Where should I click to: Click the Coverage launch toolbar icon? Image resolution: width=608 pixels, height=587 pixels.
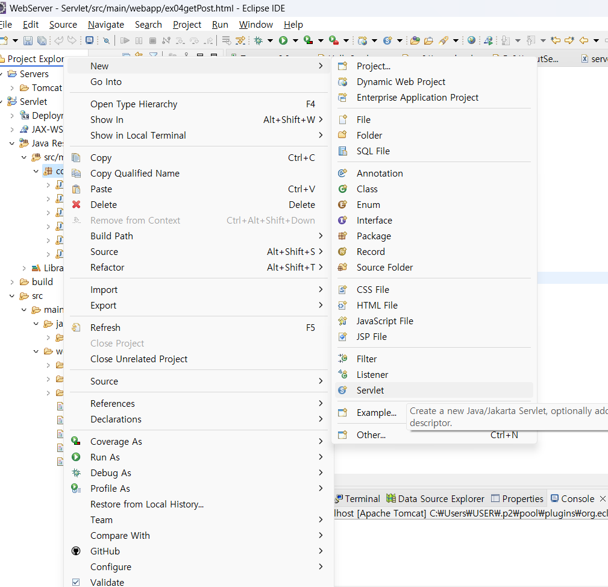coord(309,40)
